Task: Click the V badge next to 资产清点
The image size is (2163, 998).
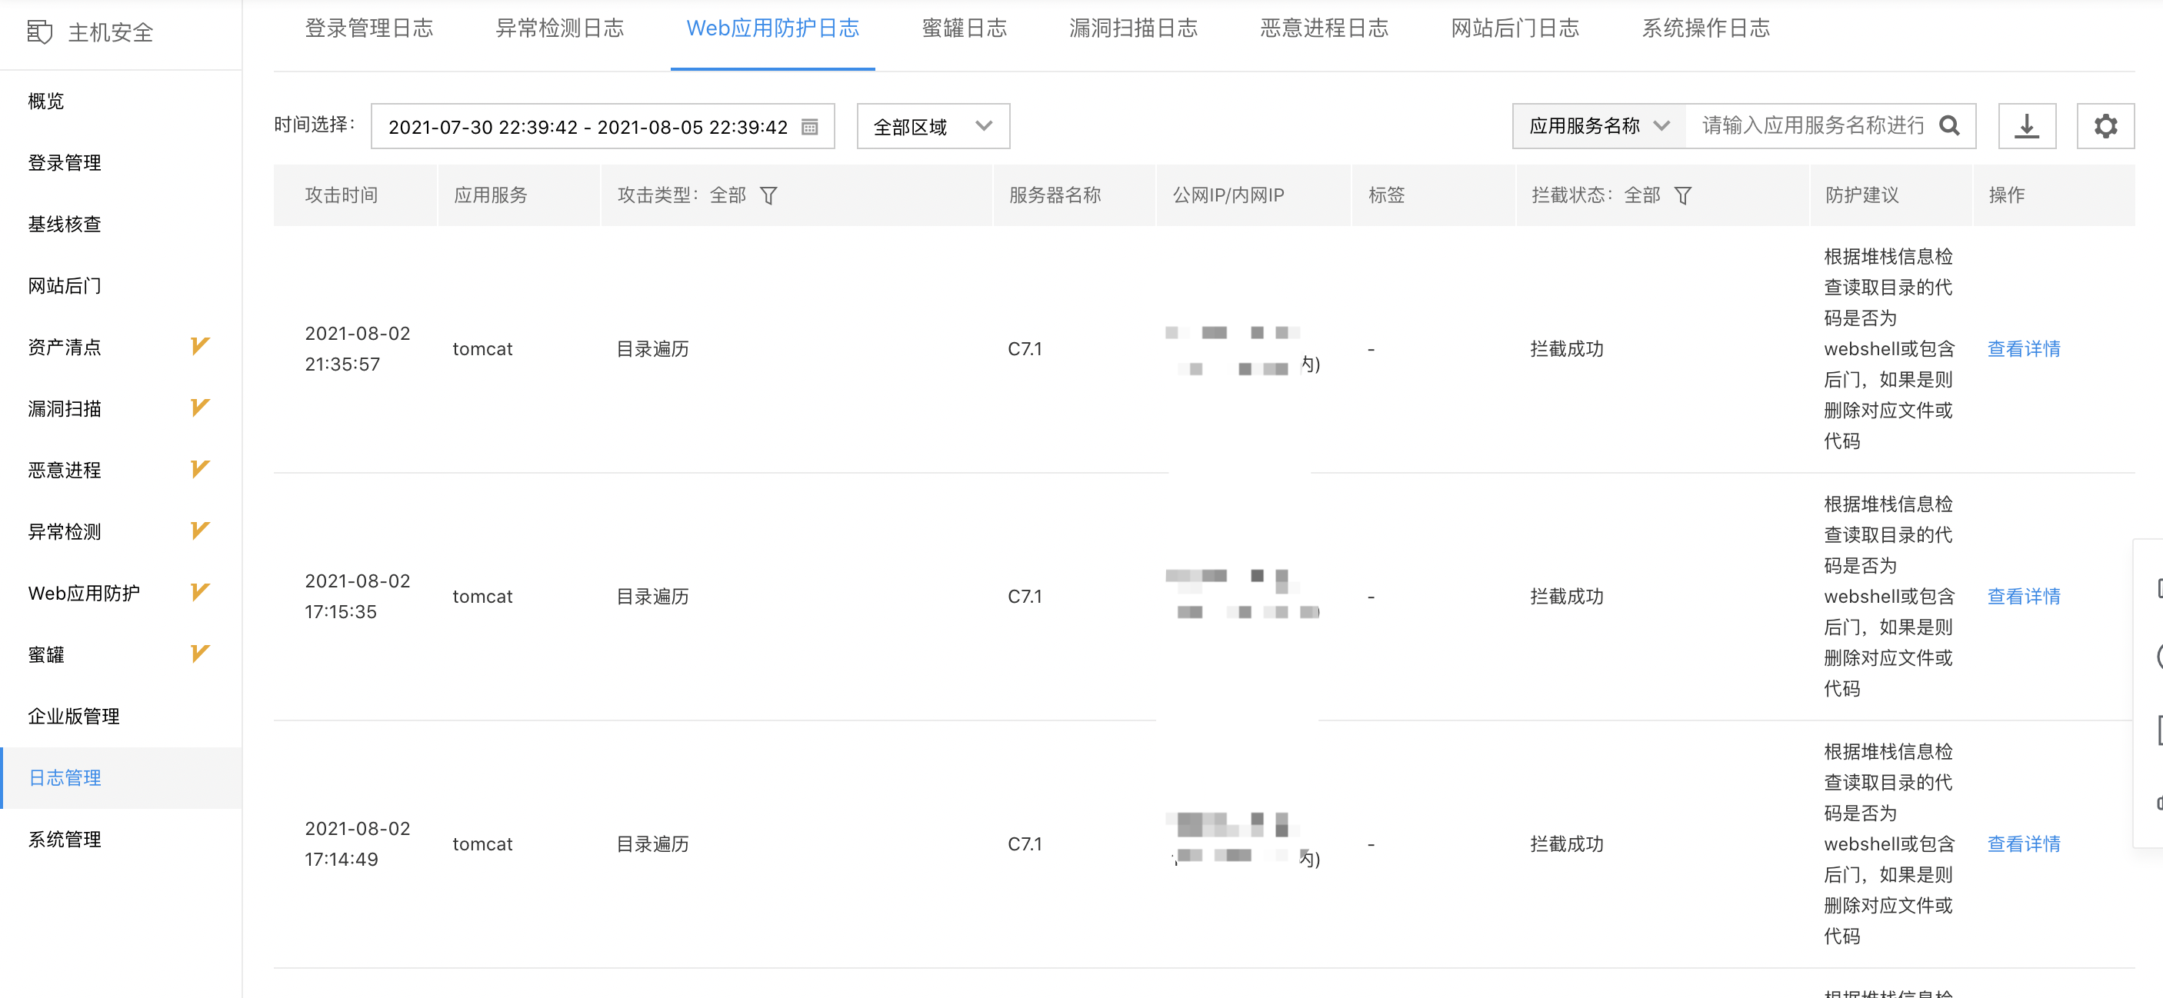Action: 199,346
